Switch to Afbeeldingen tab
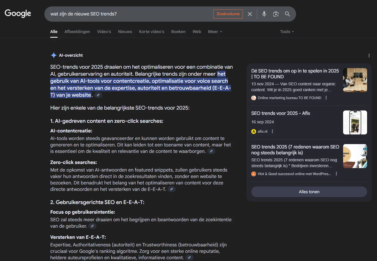377x261 pixels. point(77,32)
